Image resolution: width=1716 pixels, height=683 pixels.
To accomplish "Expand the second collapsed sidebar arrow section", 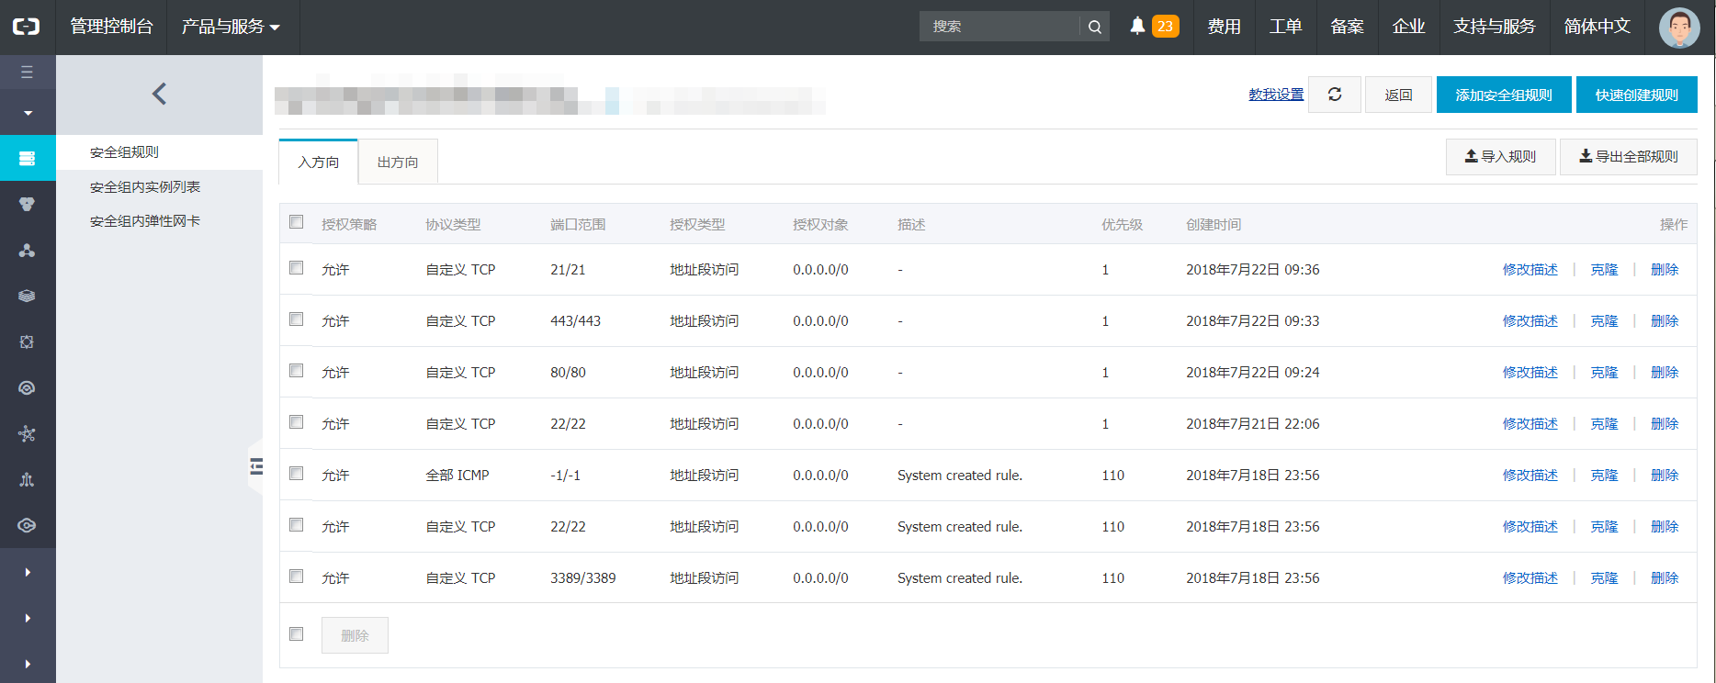I will [x=28, y=618].
